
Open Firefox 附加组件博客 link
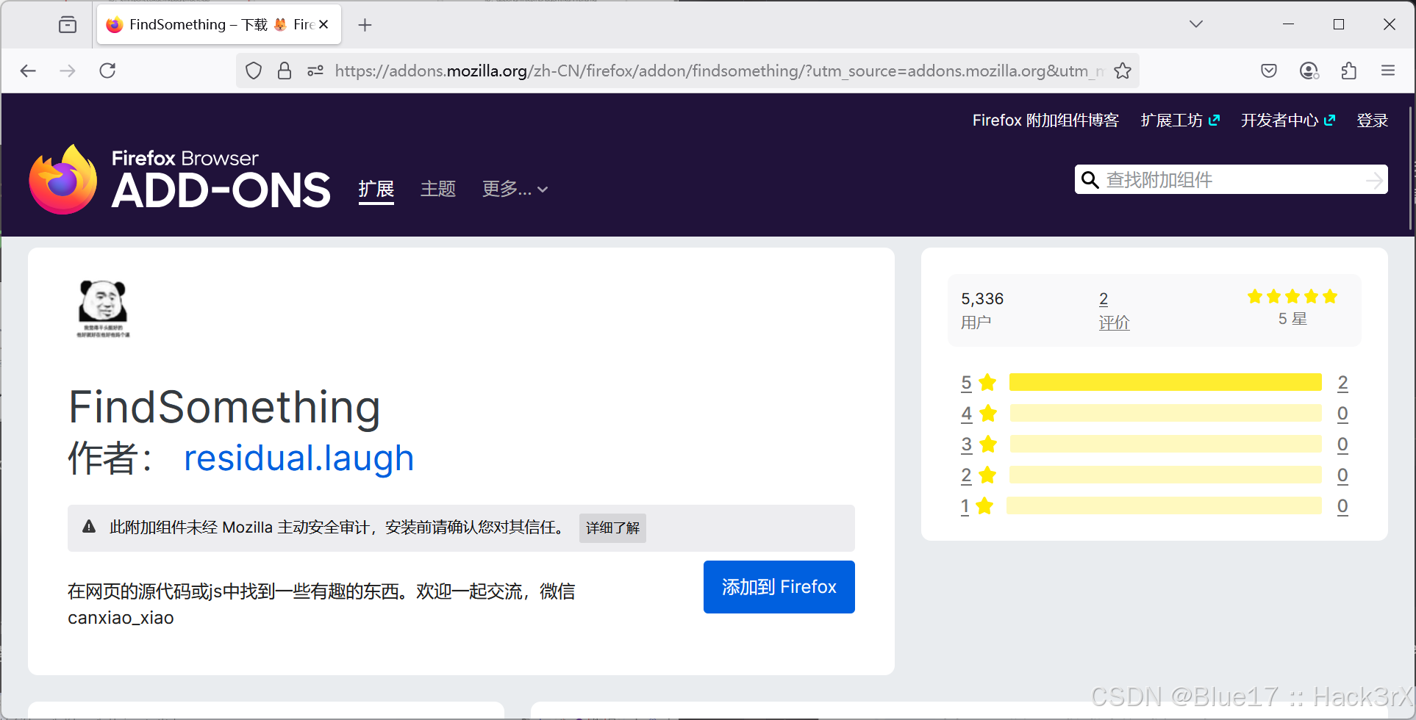tap(1045, 120)
